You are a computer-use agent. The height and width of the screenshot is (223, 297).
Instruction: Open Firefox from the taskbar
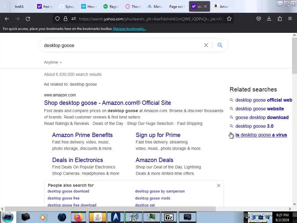click(x=79, y=217)
